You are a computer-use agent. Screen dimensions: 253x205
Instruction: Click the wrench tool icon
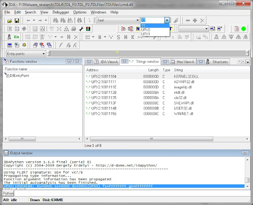81,29
